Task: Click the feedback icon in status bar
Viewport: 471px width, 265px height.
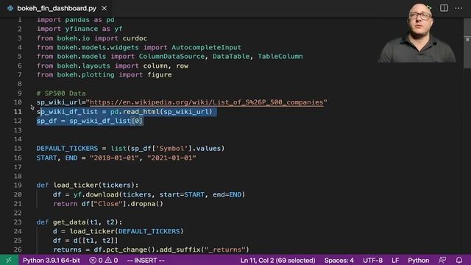Action: point(442,260)
